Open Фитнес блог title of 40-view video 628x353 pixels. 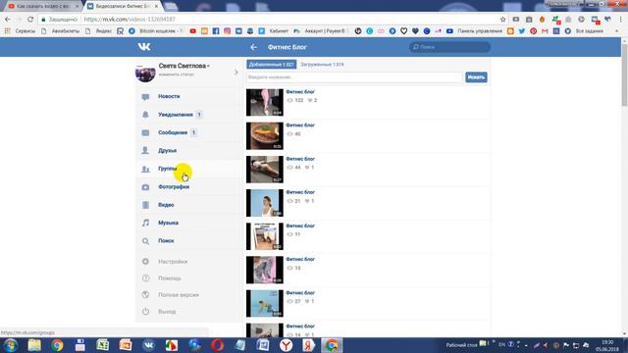300,126
